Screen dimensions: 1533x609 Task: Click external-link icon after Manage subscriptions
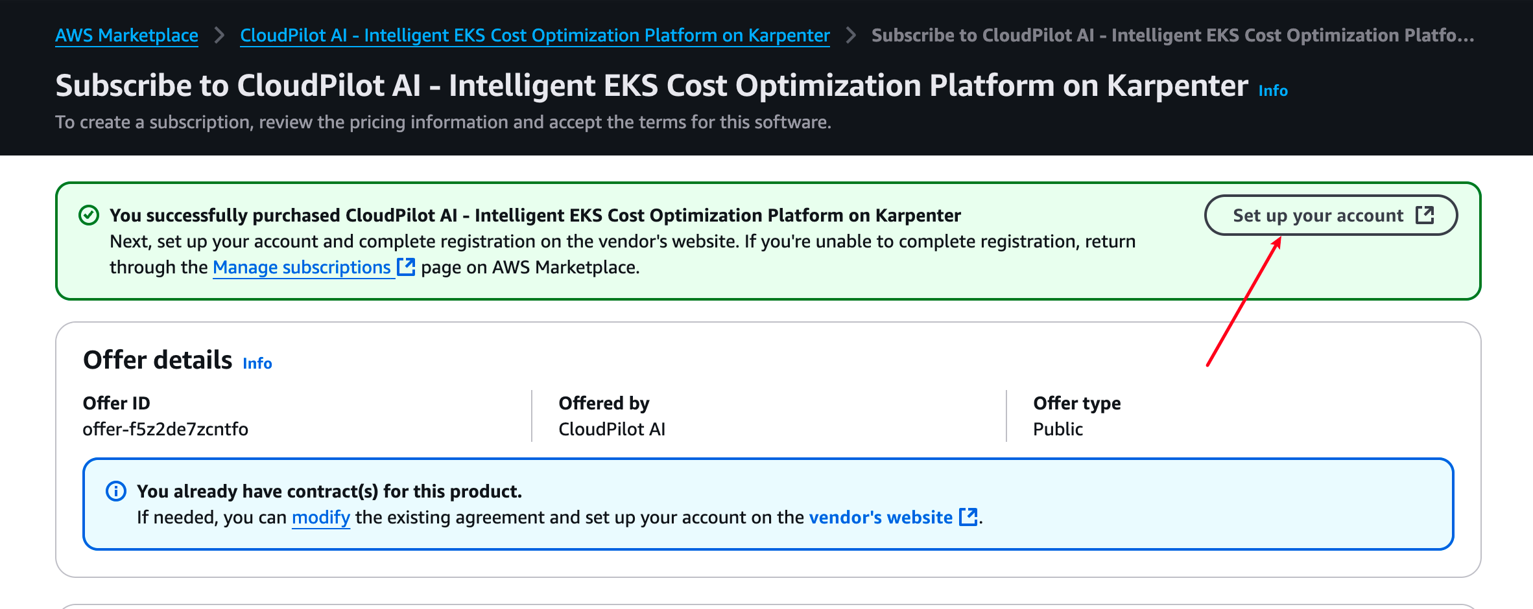406,267
